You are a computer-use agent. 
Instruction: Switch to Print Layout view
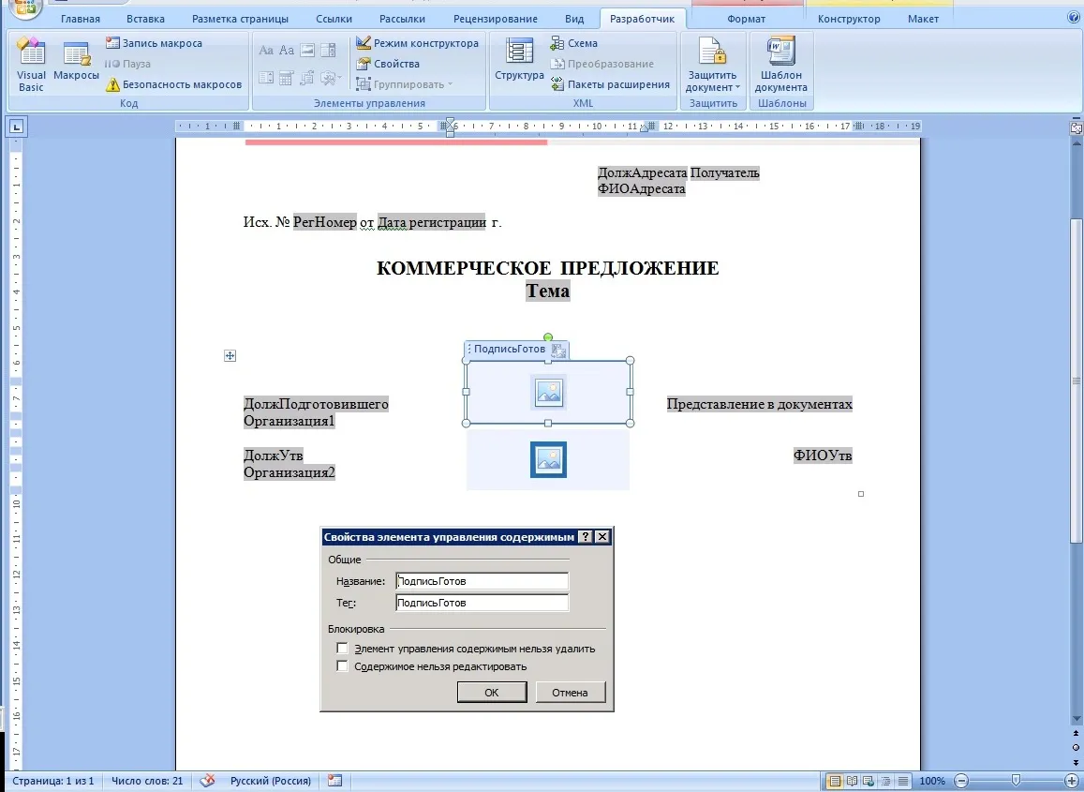[835, 781]
